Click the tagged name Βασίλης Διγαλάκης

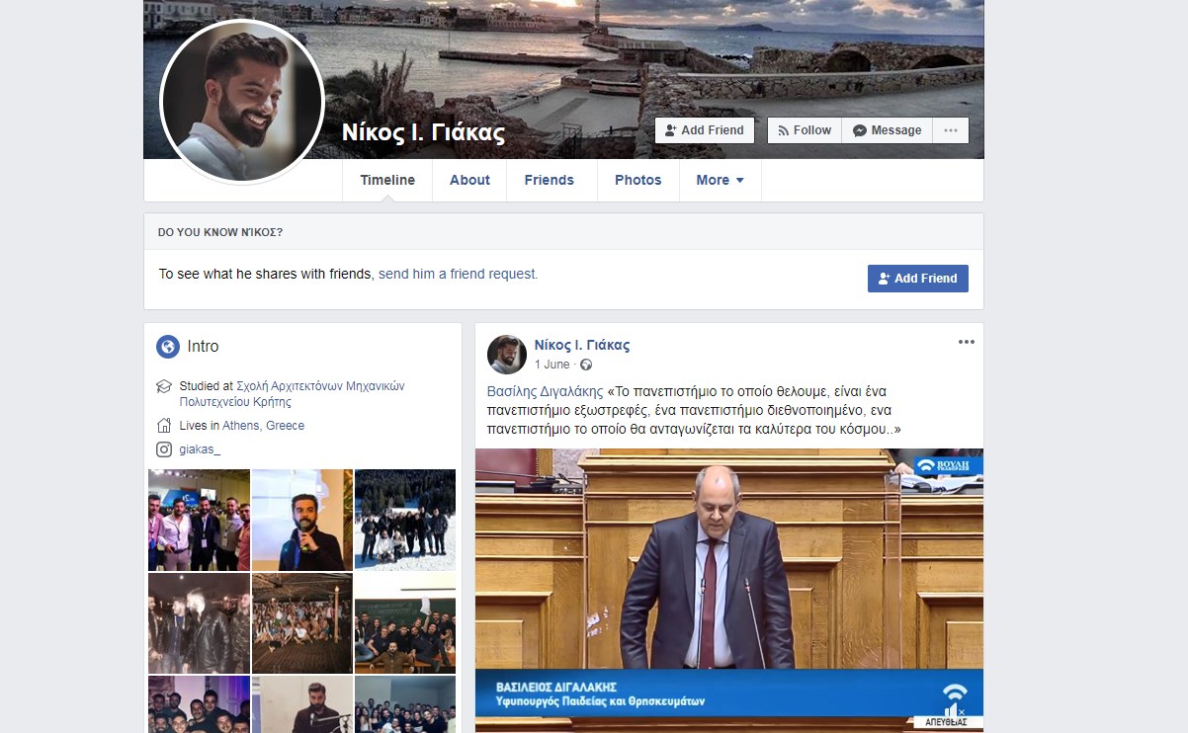546,391
